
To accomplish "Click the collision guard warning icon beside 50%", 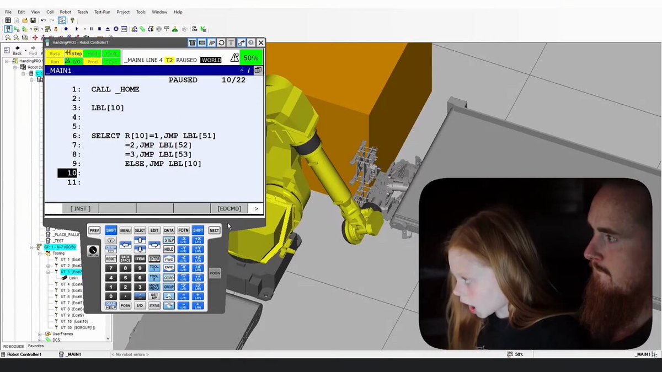I will [234, 57].
